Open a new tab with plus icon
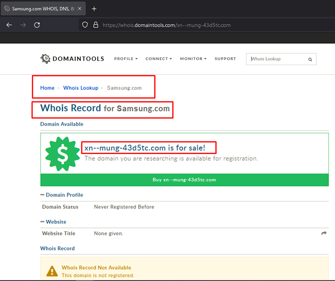This screenshot has height=281, width=335. (94, 9)
